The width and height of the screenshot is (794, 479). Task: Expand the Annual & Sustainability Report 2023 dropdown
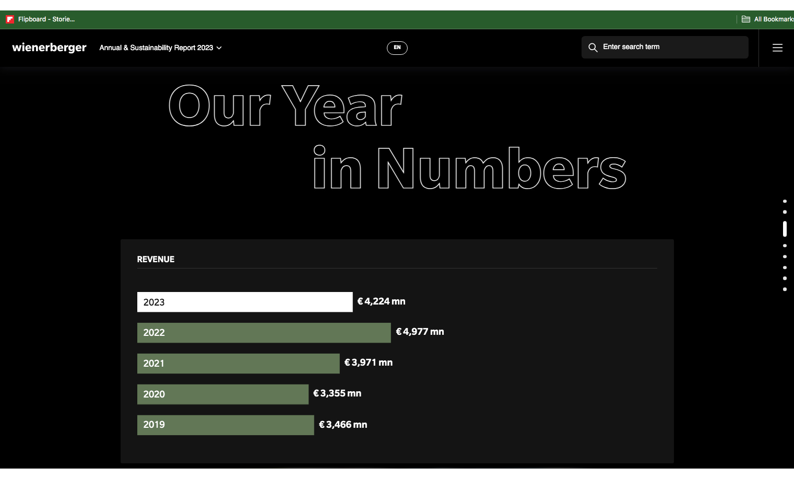pyautogui.click(x=160, y=48)
